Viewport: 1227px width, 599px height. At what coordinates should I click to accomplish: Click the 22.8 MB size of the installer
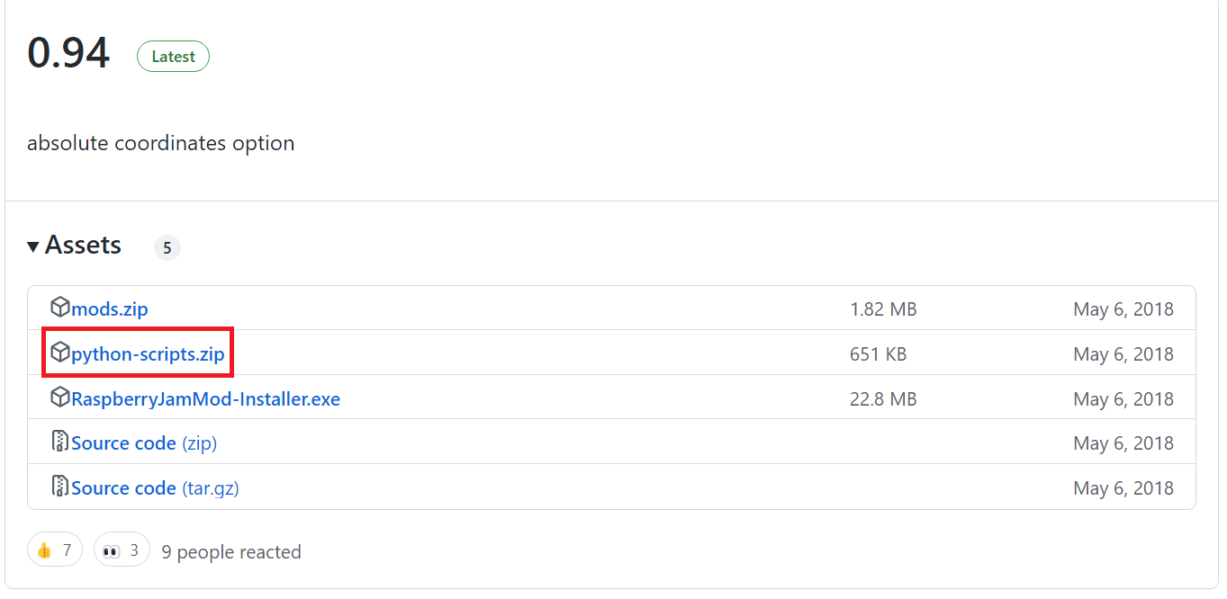pos(882,398)
